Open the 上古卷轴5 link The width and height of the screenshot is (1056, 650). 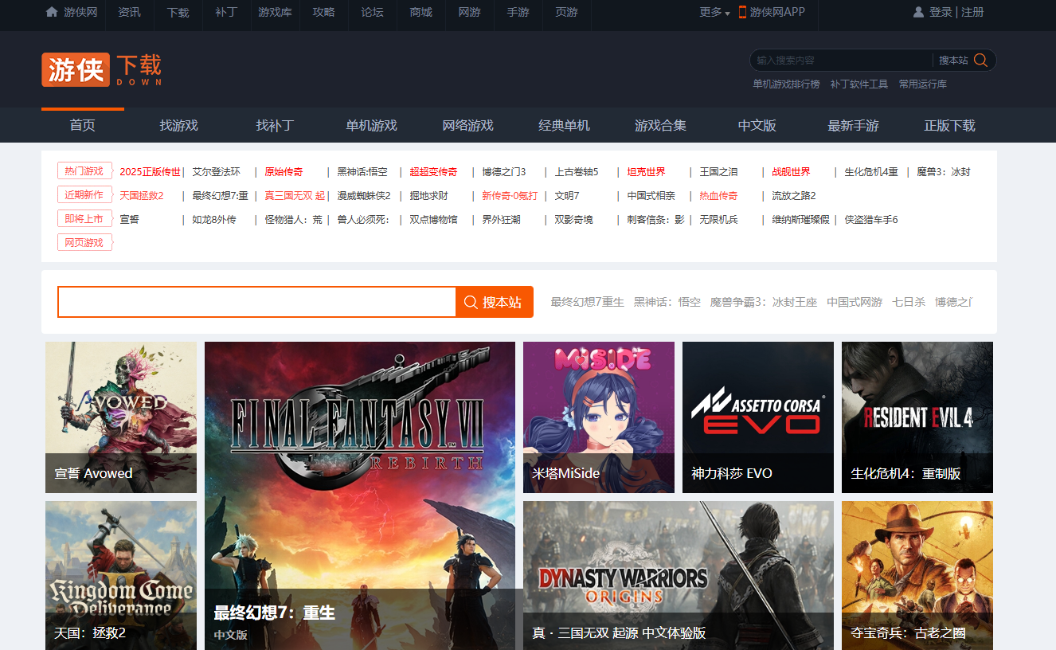tap(577, 172)
